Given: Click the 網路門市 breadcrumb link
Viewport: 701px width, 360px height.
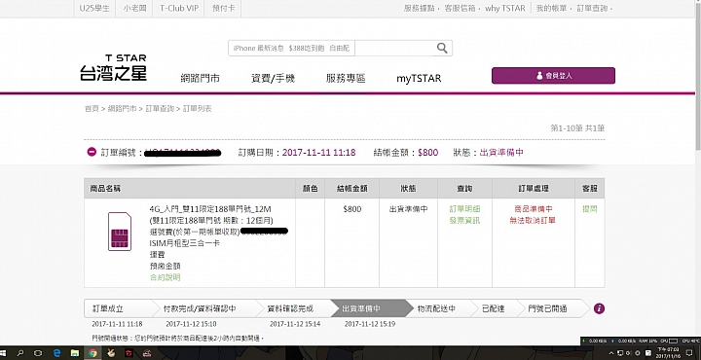Looking at the screenshot, I should [122, 109].
